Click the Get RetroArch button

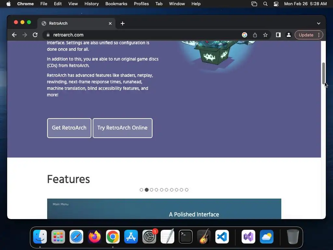click(69, 128)
